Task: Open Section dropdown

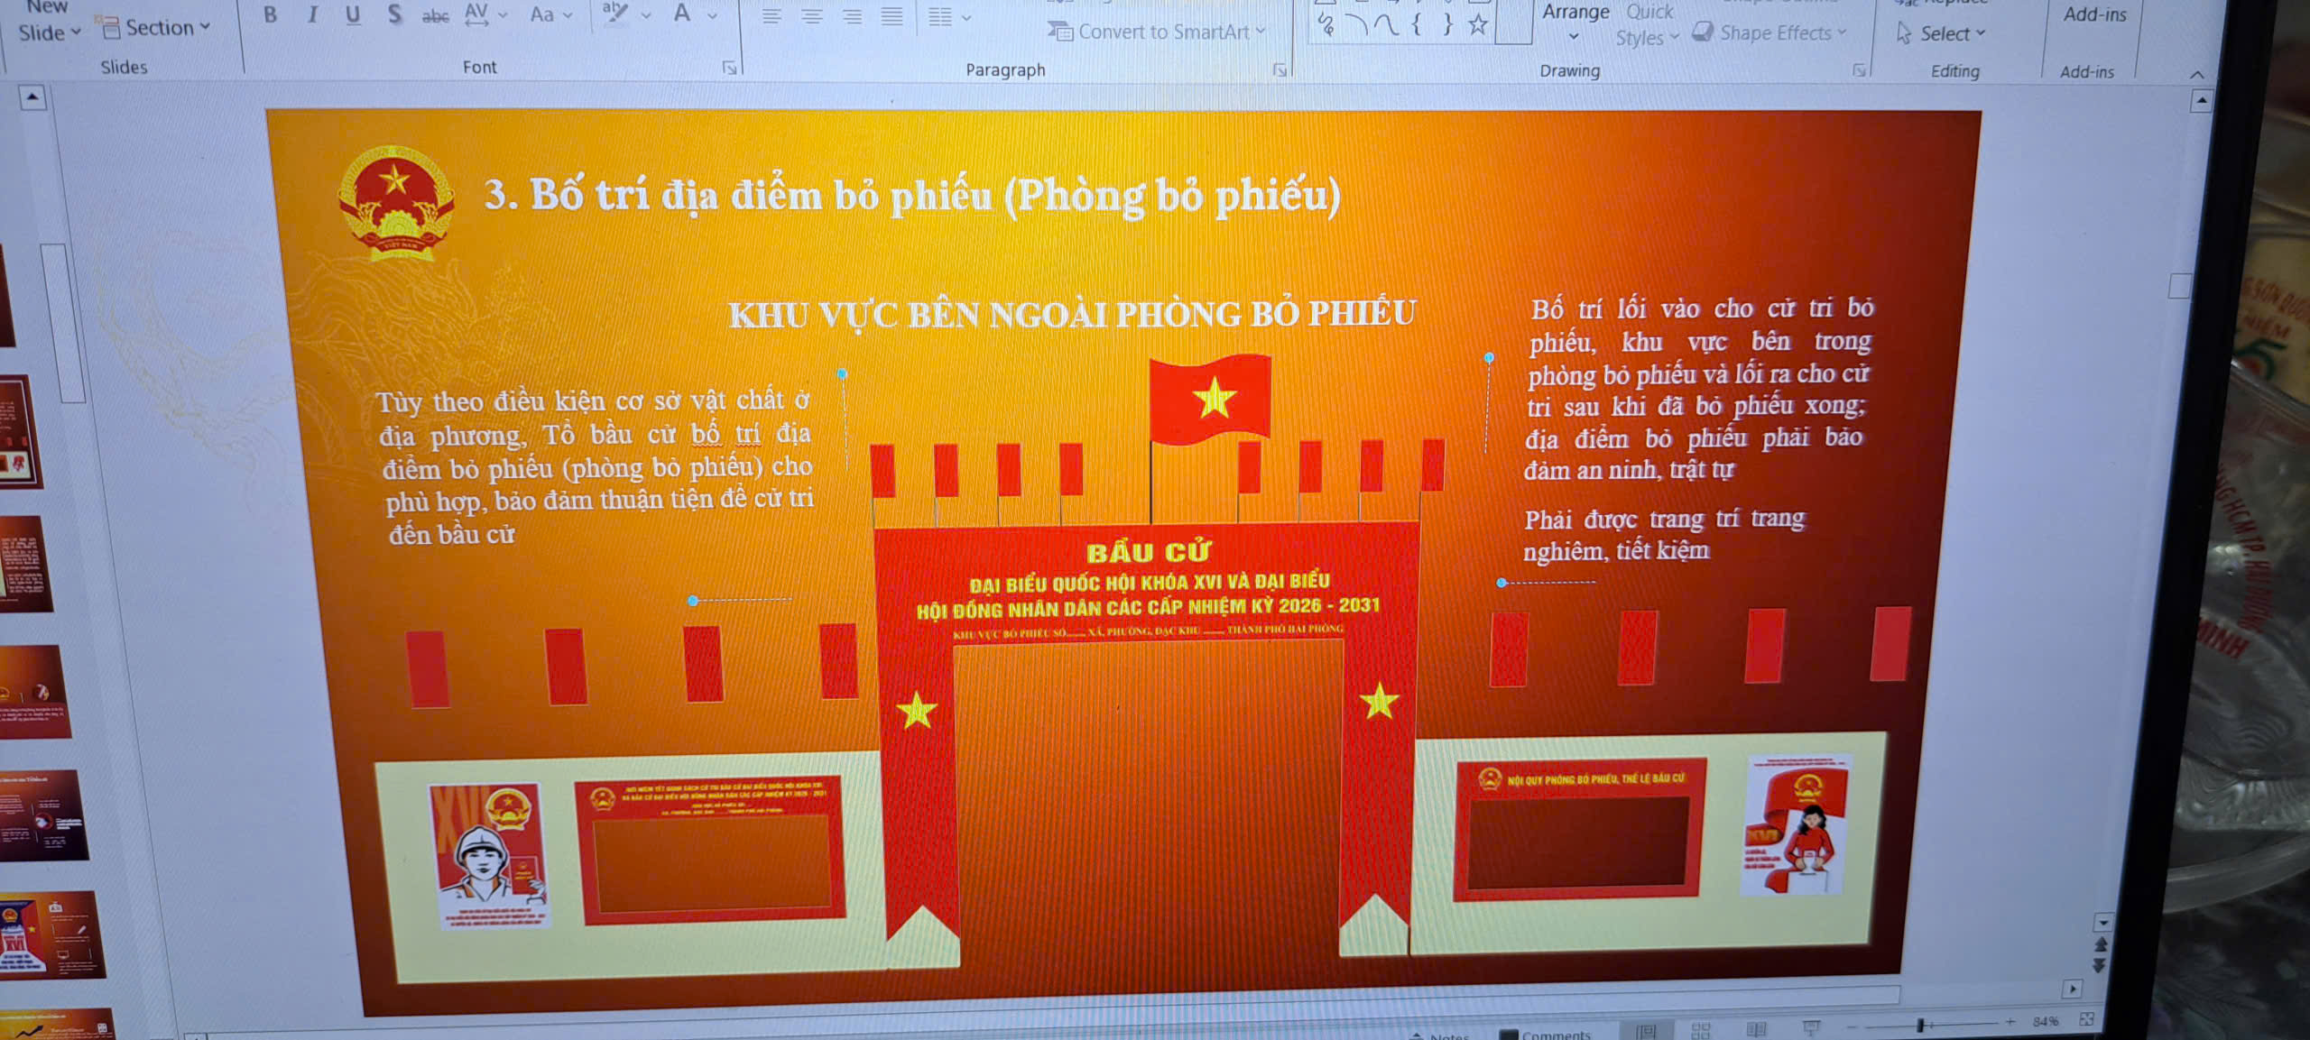Action: (155, 28)
